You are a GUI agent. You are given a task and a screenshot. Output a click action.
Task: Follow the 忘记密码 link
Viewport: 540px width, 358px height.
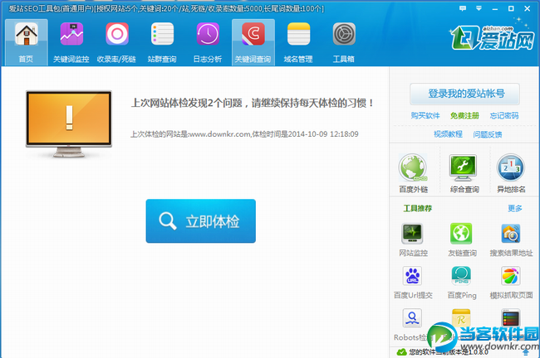(504, 116)
